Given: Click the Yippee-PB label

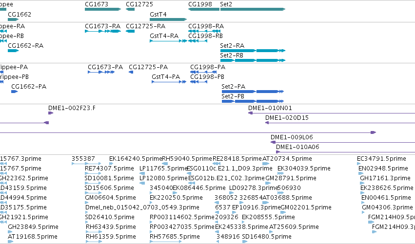Looking at the screenshot, I should coord(14,77).
